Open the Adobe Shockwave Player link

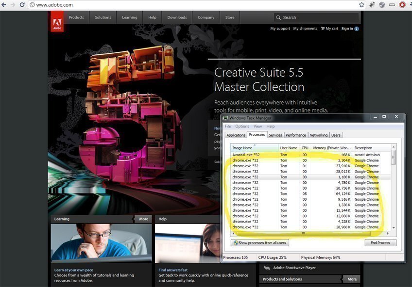pyautogui.click(x=294, y=268)
